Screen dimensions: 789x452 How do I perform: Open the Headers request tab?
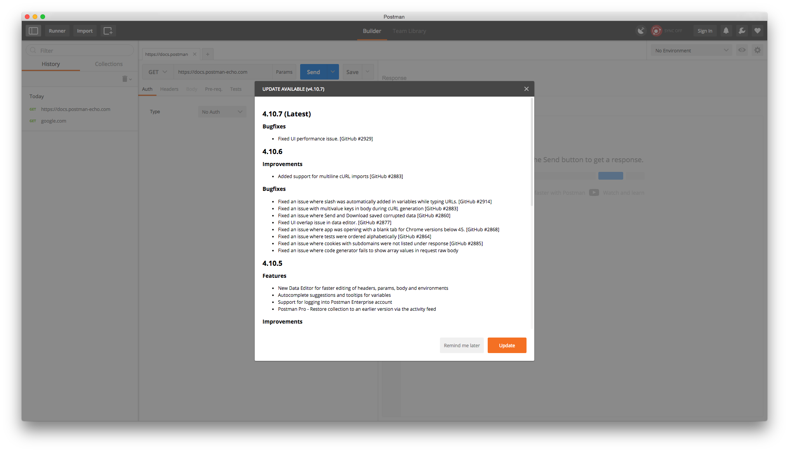(169, 89)
